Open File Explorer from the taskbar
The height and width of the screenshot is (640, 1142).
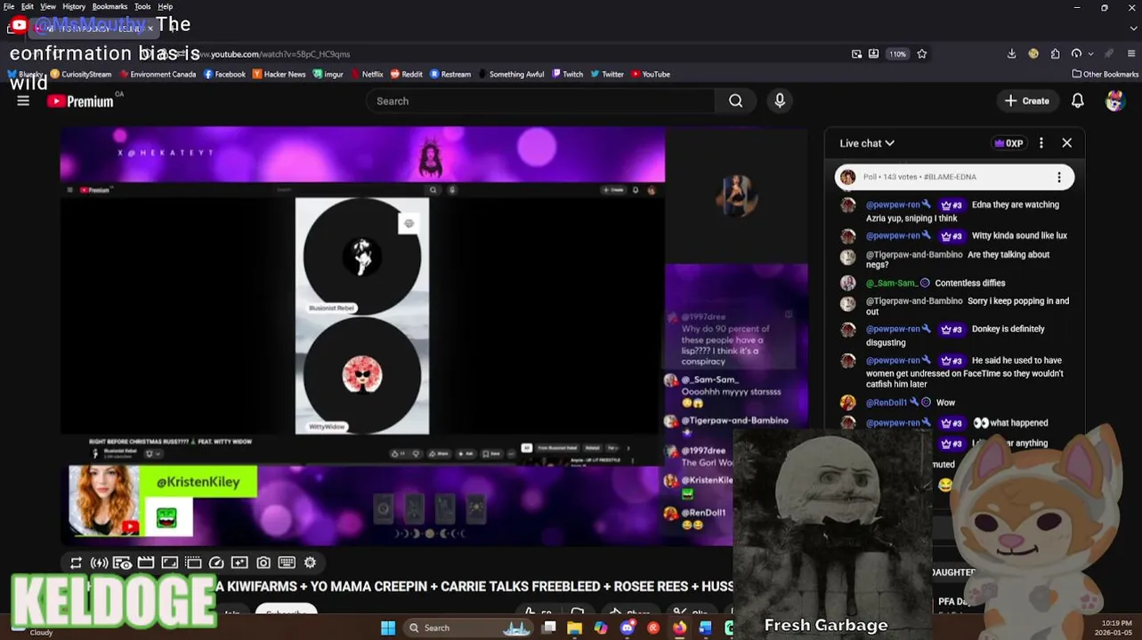574,628
